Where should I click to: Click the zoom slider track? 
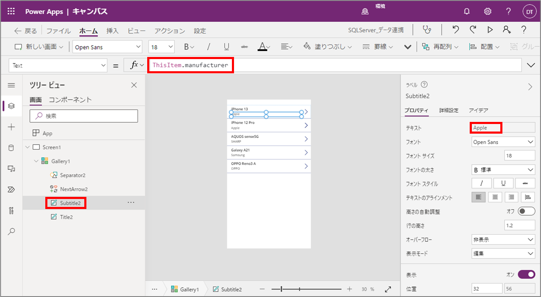306,289
